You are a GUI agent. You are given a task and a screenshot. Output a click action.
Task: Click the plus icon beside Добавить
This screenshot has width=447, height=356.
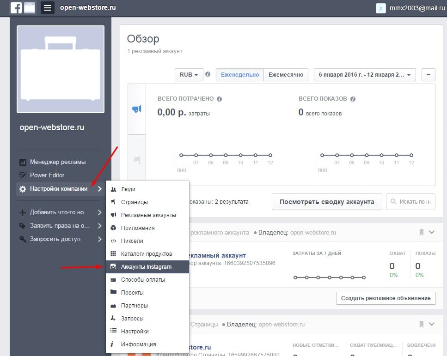pos(23,212)
